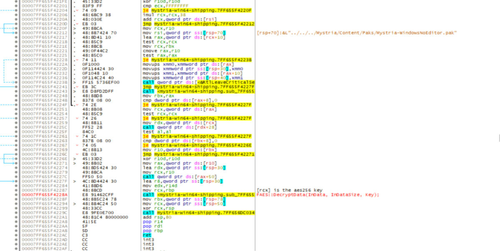Click the call RtlLeaveCriticalSection instruction
The height and width of the screenshot is (251, 500).
tap(198, 83)
